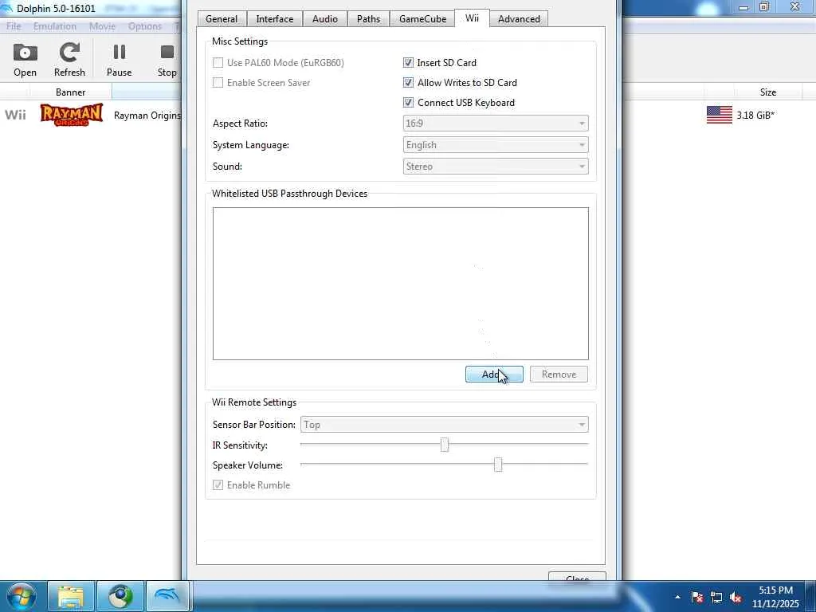Open the Windows Start menu

tap(21, 596)
